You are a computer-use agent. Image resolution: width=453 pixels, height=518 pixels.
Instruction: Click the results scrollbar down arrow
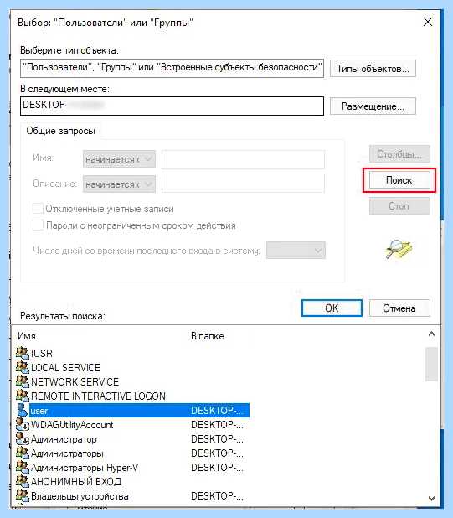(x=431, y=498)
